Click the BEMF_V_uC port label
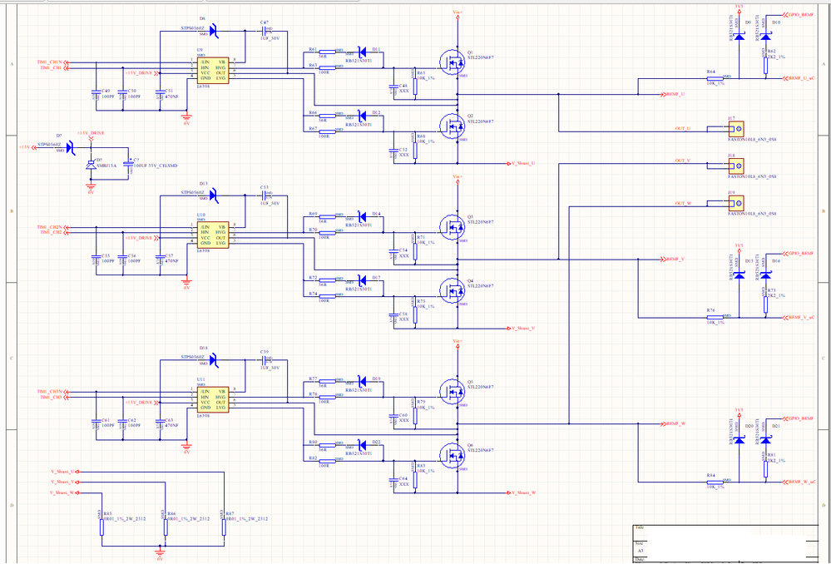The image size is (831, 564). pos(799,317)
